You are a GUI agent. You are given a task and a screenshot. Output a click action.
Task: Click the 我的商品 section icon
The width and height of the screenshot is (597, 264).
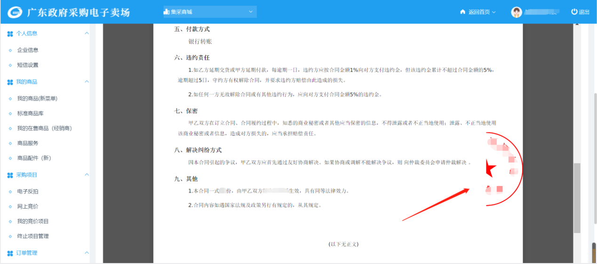(x=10, y=82)
